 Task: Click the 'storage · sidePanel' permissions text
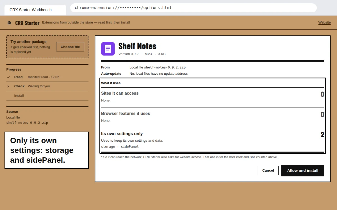[x=120, y=146]
